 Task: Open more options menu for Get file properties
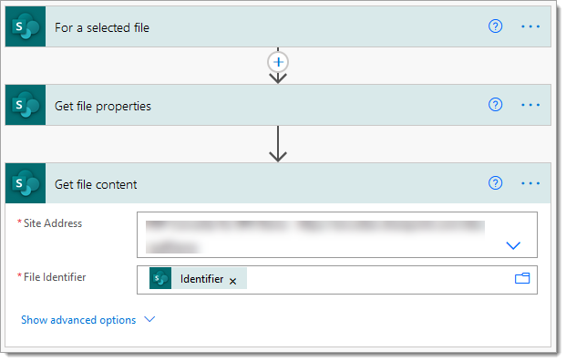[530, 105]
